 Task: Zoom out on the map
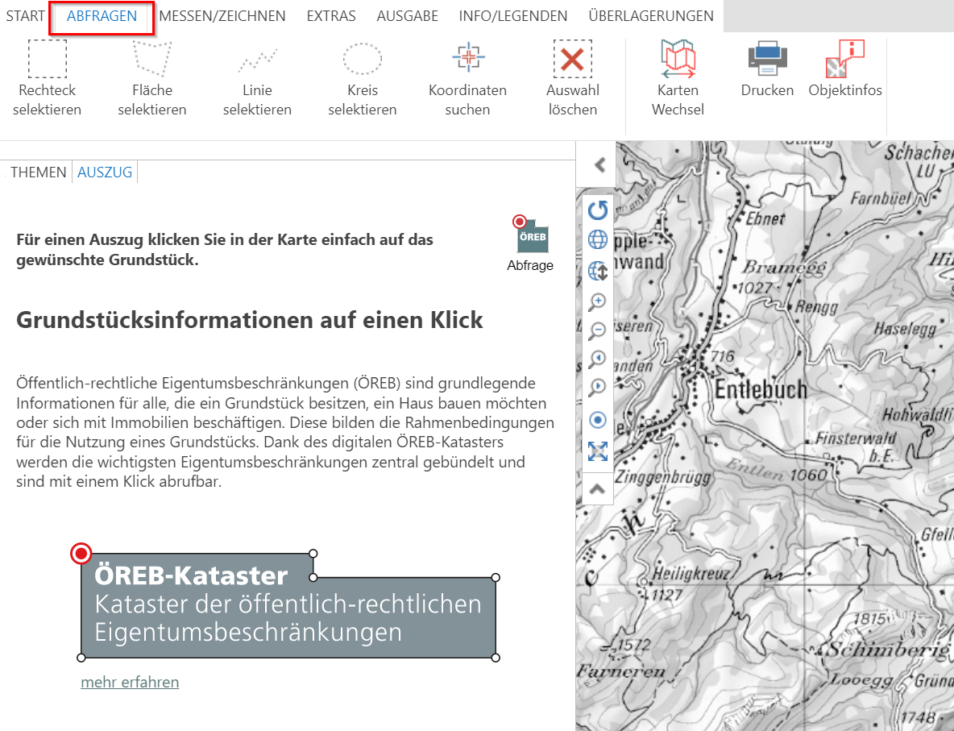597,330
